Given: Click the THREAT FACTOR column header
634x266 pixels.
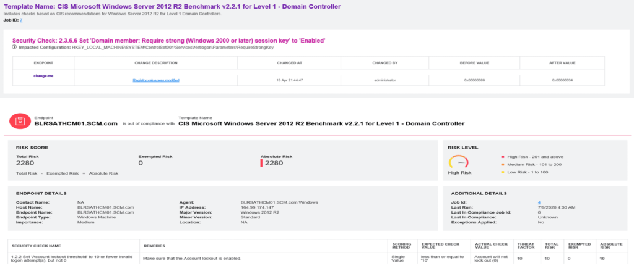Looking at the screenshot, I should pos(526,247).
